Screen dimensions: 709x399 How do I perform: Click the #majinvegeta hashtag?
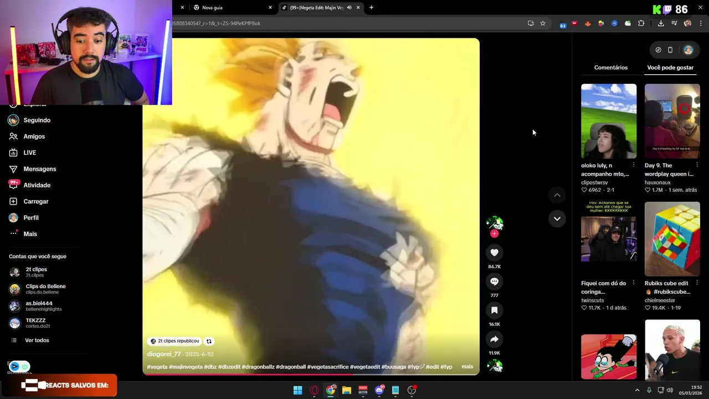(186, 367)
